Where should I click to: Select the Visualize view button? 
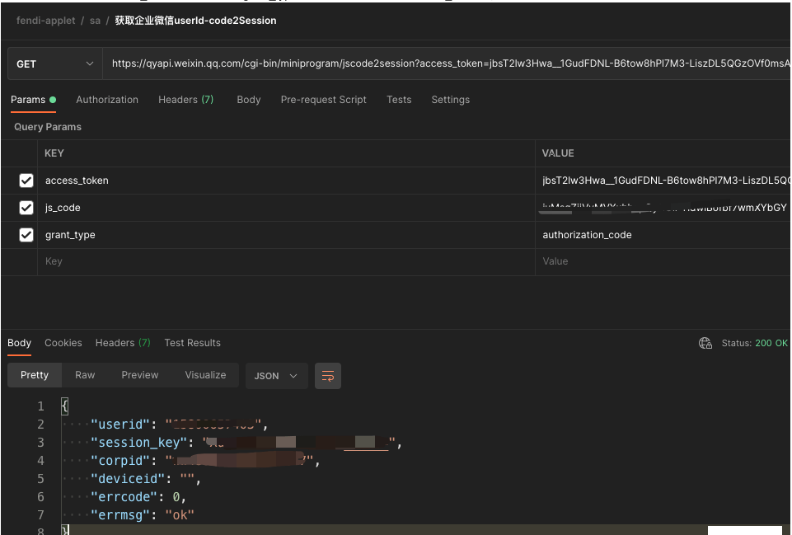click(x=205, y=375)
